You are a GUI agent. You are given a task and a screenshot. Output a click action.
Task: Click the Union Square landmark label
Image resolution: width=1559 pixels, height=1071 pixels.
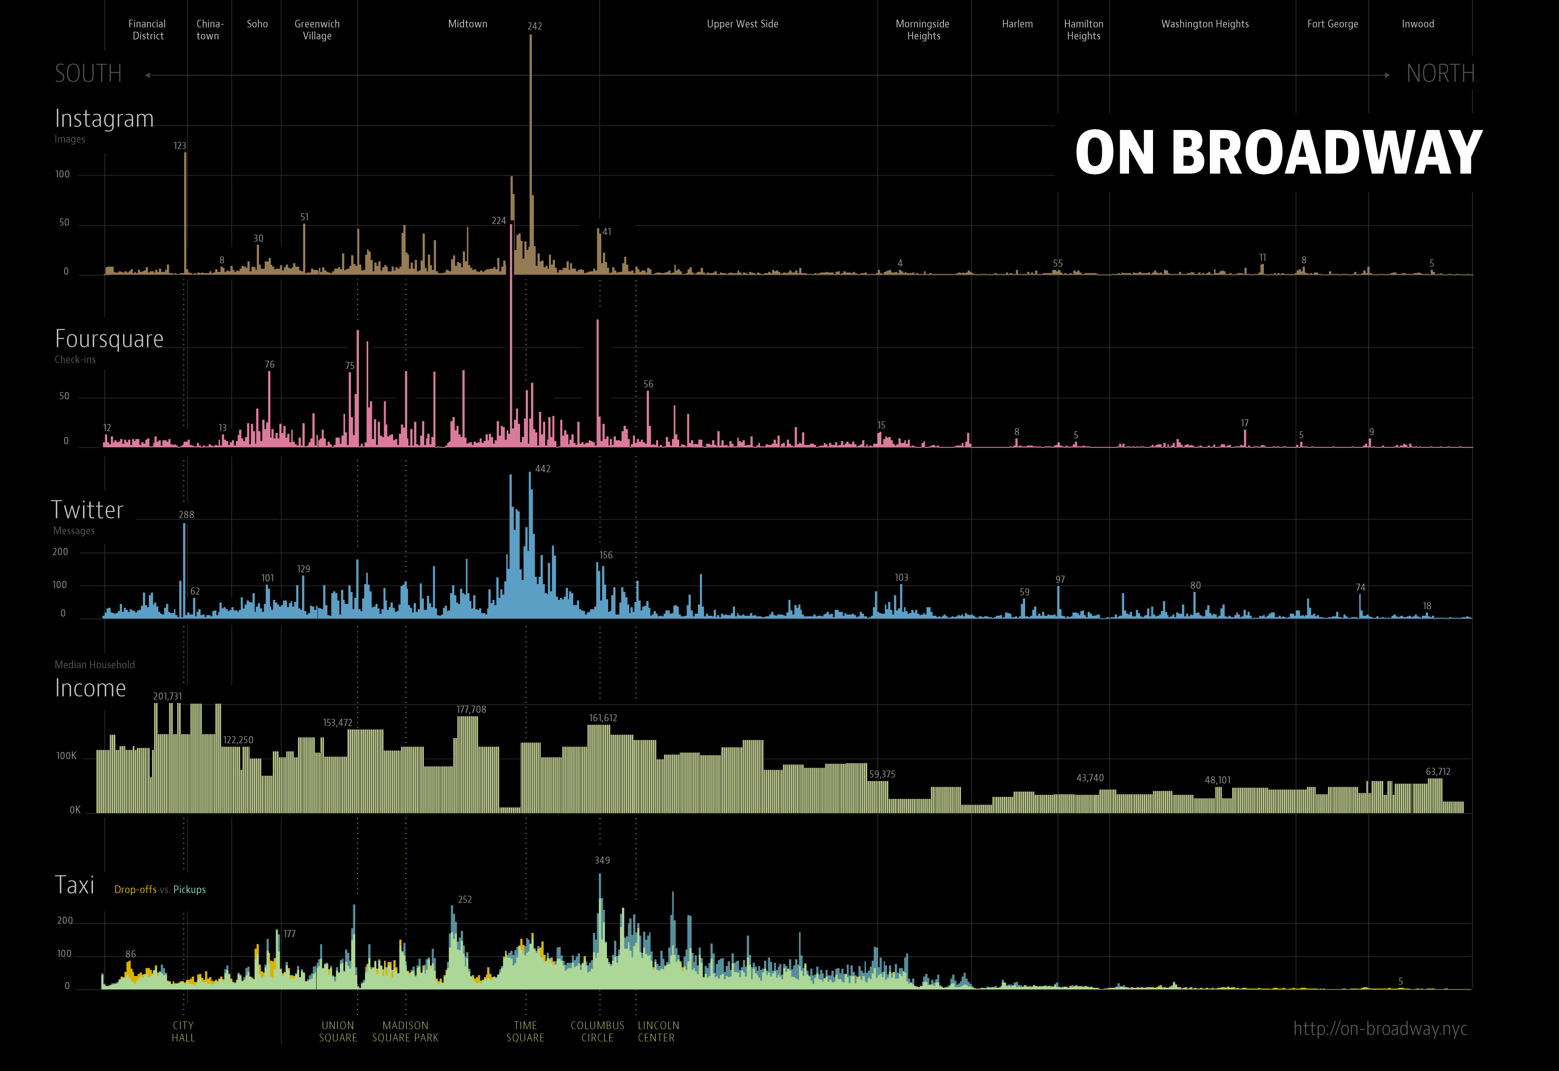point(337,1032)
